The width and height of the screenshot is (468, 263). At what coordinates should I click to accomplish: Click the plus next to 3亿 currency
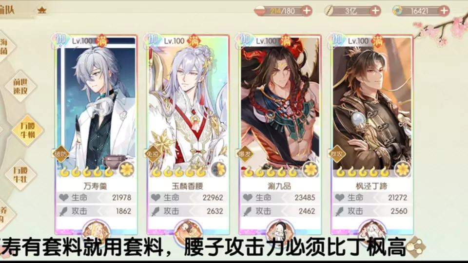tap(375, 11)
